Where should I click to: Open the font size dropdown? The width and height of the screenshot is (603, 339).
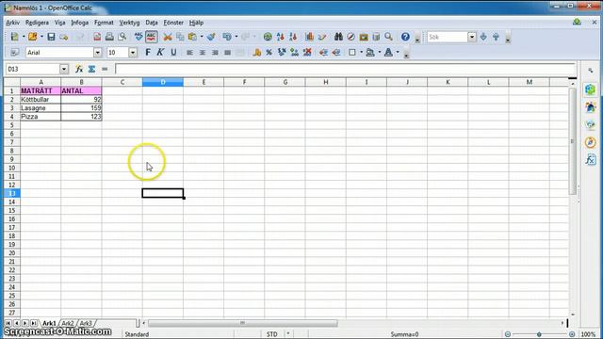click(133, 53)
